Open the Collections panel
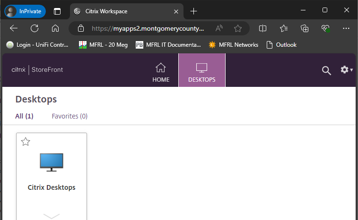Image resolution: width=358 pixels, height=220 pixels. pos(305,28)
